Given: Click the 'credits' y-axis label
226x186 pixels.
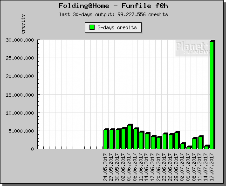Looking at the screenshot, I should point(23,24).
